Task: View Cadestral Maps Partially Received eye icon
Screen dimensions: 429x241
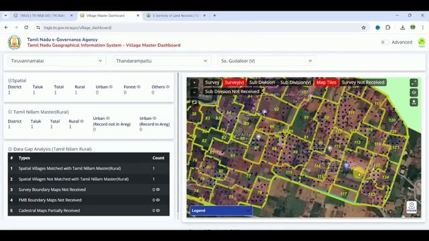Action: point(158,210)
